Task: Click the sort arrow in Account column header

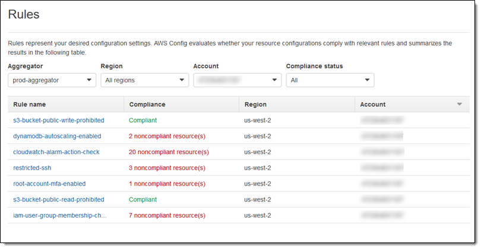Action: (x=459, y=104)
